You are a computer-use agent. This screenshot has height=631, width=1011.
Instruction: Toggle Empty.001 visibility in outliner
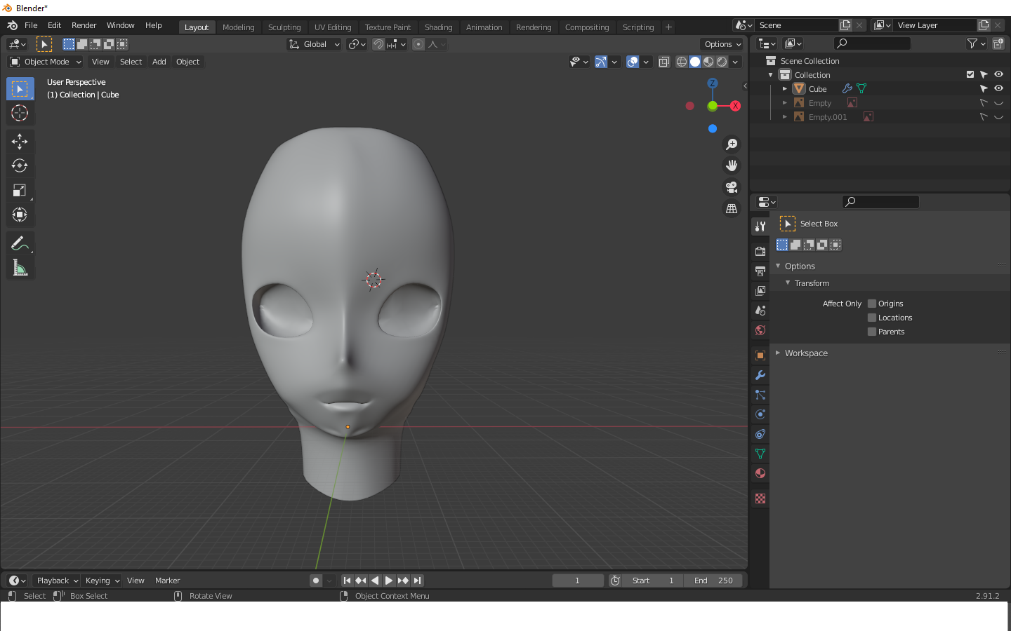click(998, 117)
